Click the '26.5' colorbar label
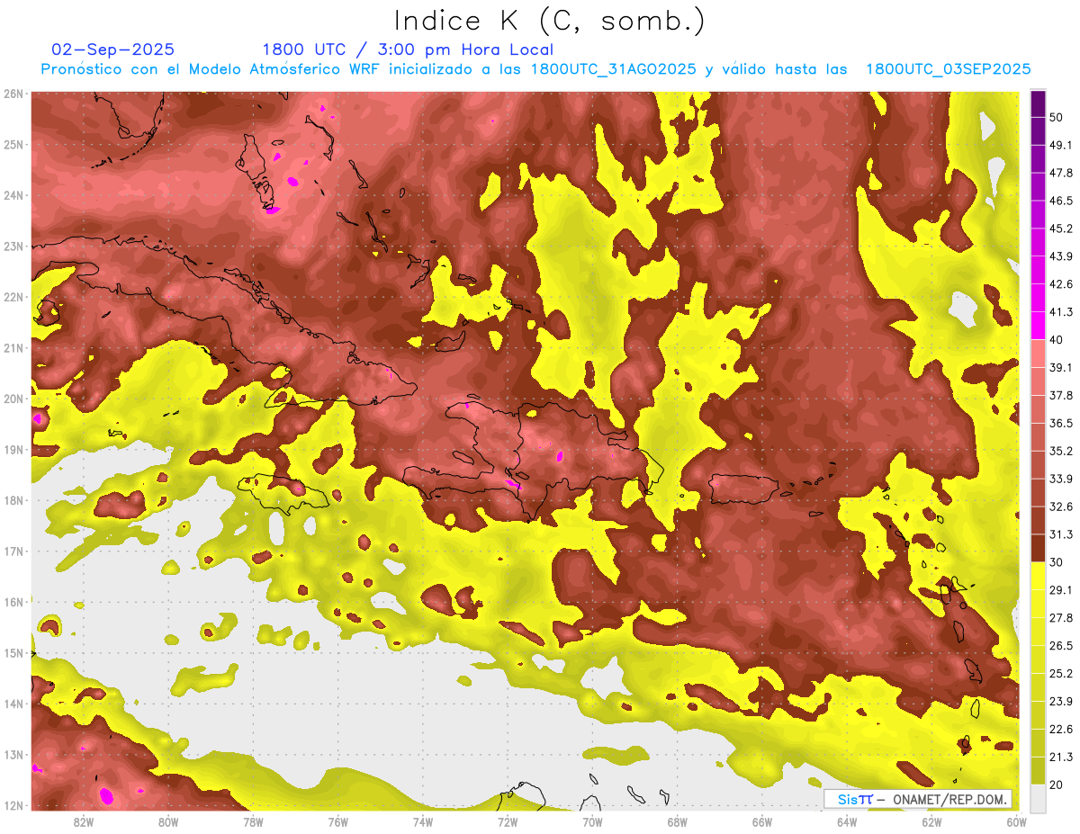Screen dimensions: 1080x834 [1060, 645]
